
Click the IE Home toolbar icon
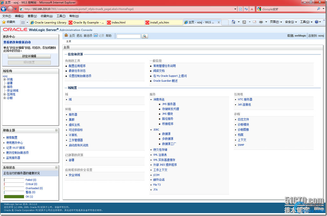233,22
